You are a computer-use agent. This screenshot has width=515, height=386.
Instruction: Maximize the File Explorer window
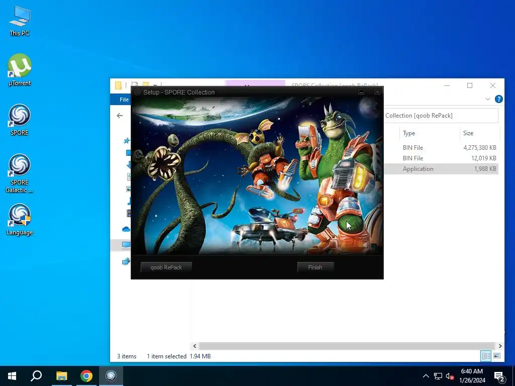pos(470,85)
